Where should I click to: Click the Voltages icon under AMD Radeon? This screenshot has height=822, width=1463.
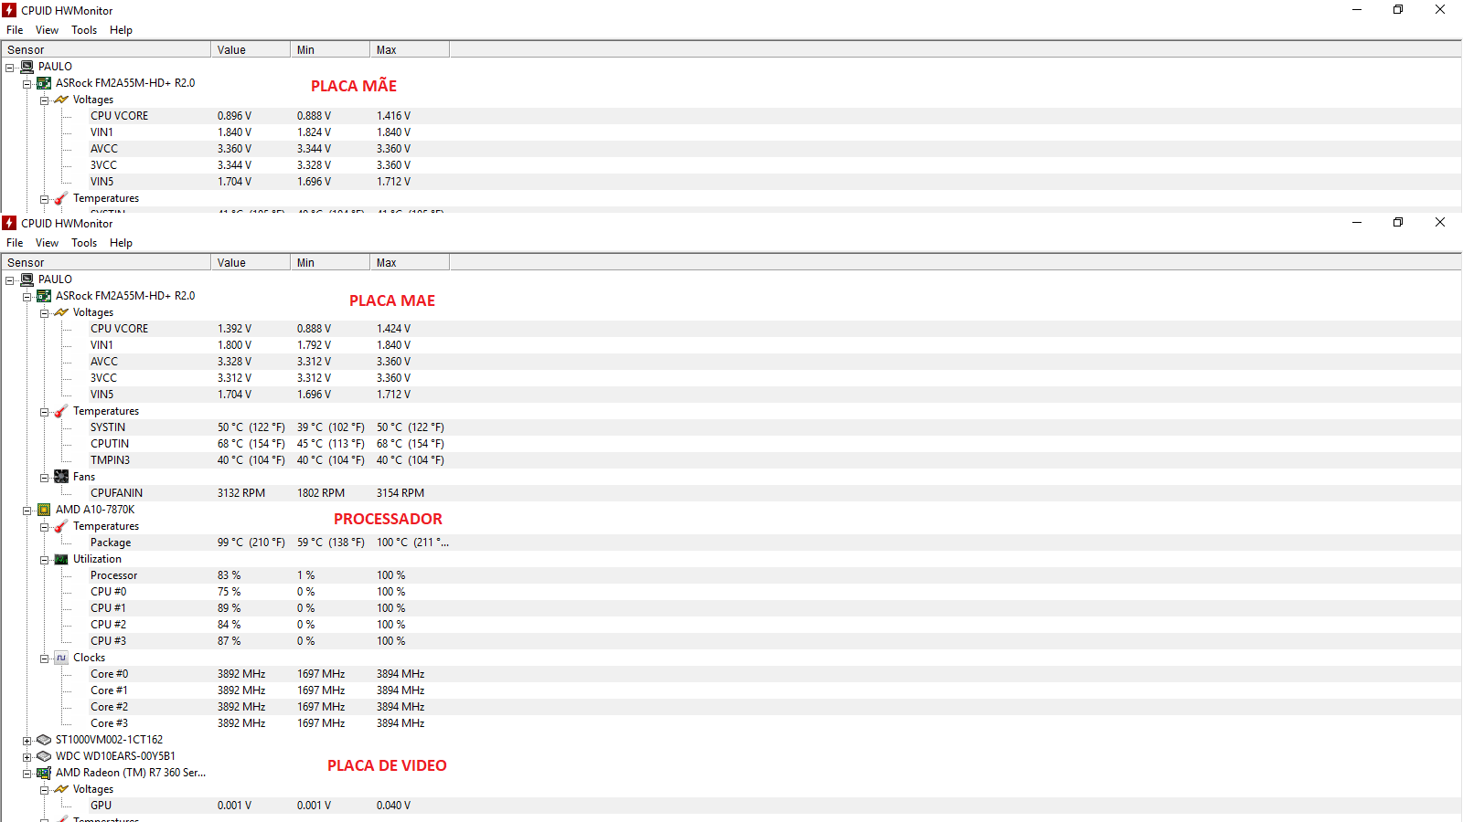pyautogui.click(x=61, y=789)
